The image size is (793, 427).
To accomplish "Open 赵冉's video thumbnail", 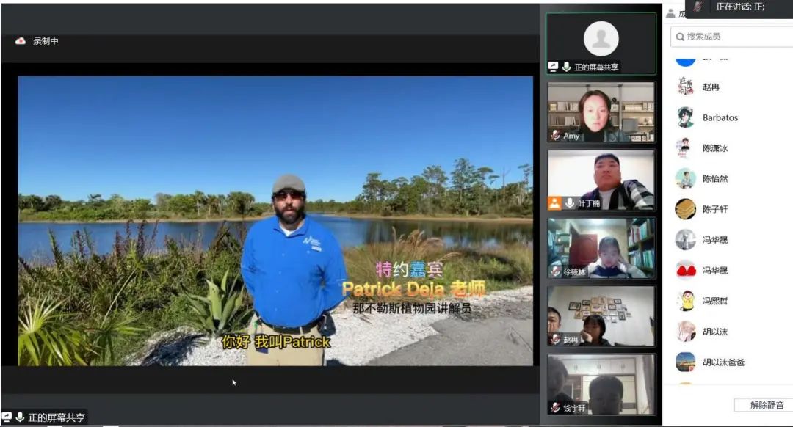I will click(601, 316).
